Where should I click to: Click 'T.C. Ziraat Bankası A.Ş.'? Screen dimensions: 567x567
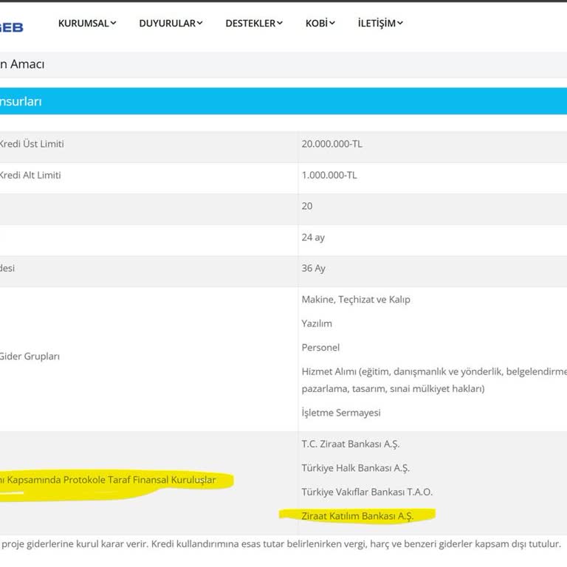click(x=351, y=444)
